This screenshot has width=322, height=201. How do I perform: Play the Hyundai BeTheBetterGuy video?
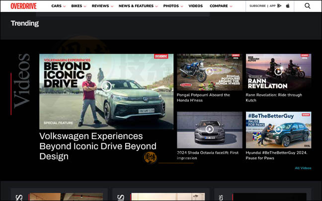(x=278, y=129)
